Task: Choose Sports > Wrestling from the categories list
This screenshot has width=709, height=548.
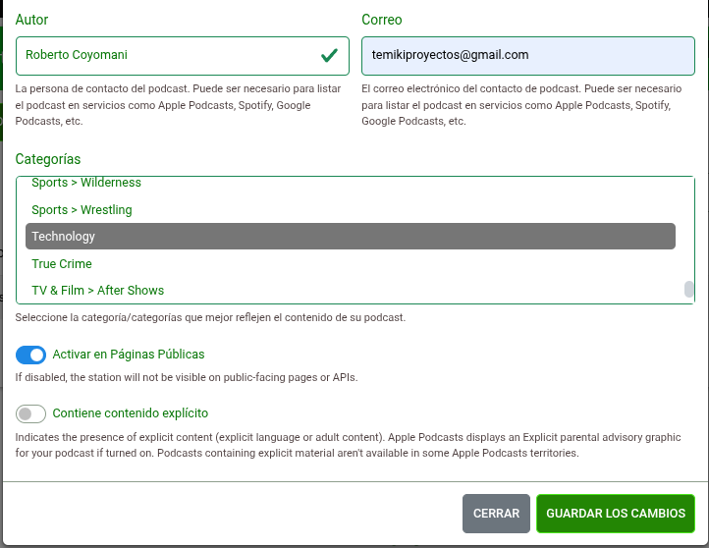Action: pos(82,210)
